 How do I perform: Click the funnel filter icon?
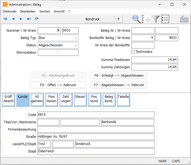(x=156, y=19)
